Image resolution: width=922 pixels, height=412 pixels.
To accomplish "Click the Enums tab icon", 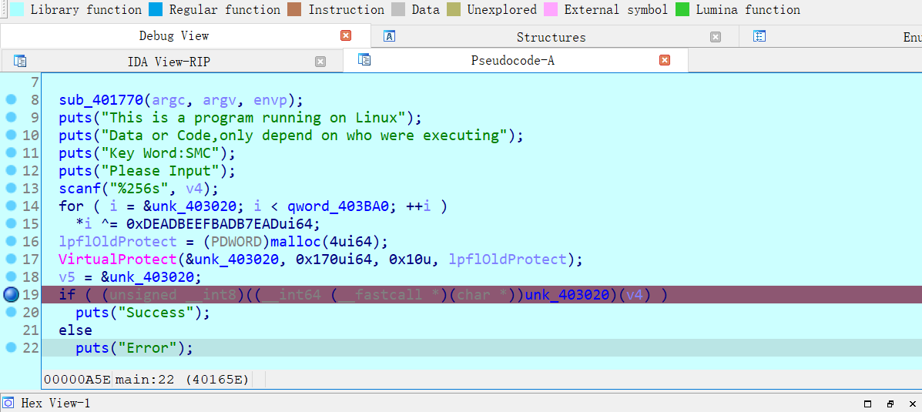I will click(x=759, y=36).
